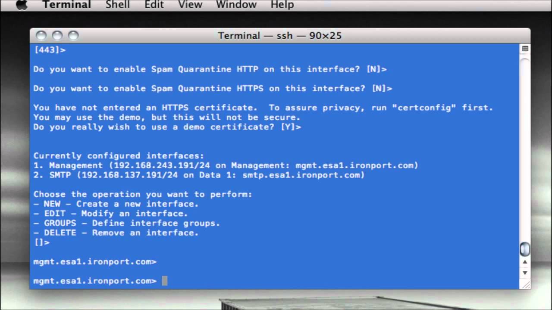
Task: Open the Window menu
Action: (x=236, y=5)
